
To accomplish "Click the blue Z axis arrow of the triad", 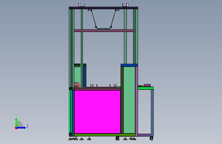I will point(21,128).
